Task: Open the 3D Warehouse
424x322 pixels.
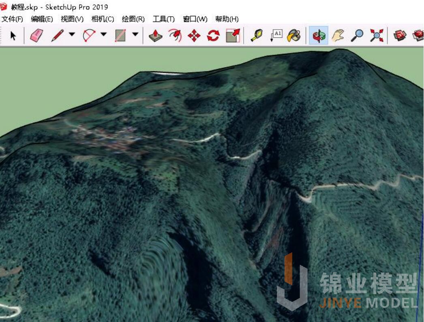Action: (x=400, y=35)
